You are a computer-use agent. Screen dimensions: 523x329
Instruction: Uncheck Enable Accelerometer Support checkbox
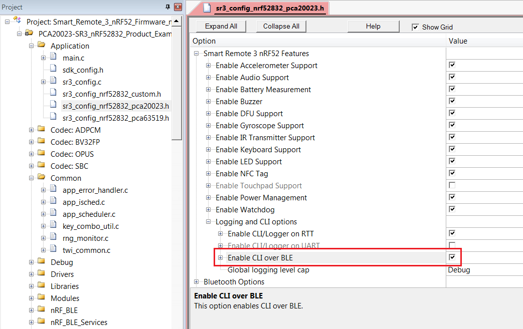pos(452,65)
